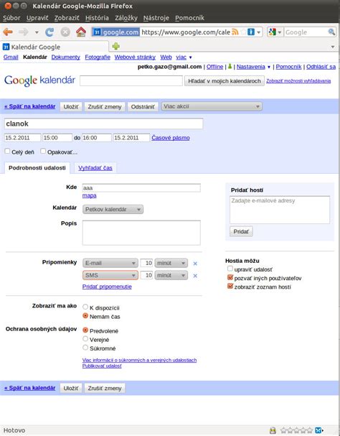Click the padlock icon in status bar
Image resolution: width=340 pixels, height=436 pixels.
273,430
